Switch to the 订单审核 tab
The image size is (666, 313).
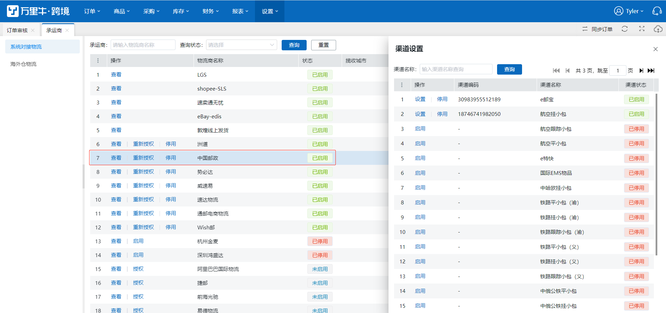(x=17, y=30)
